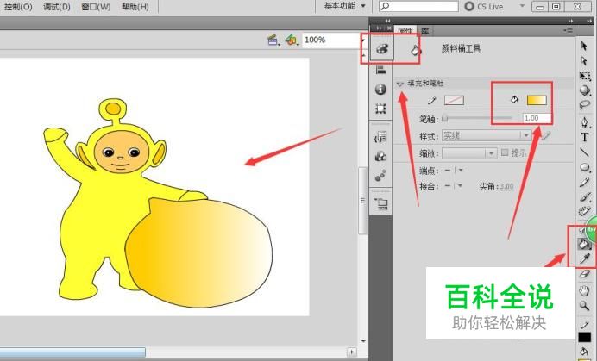Viewport: 597px width, 361px height.
Task: Click the stroke value field 1.00
Action: coord(537,118)
